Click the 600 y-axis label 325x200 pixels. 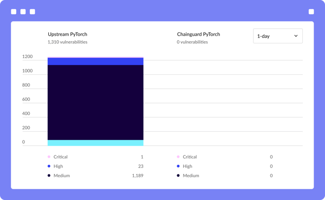click(26, 99)
